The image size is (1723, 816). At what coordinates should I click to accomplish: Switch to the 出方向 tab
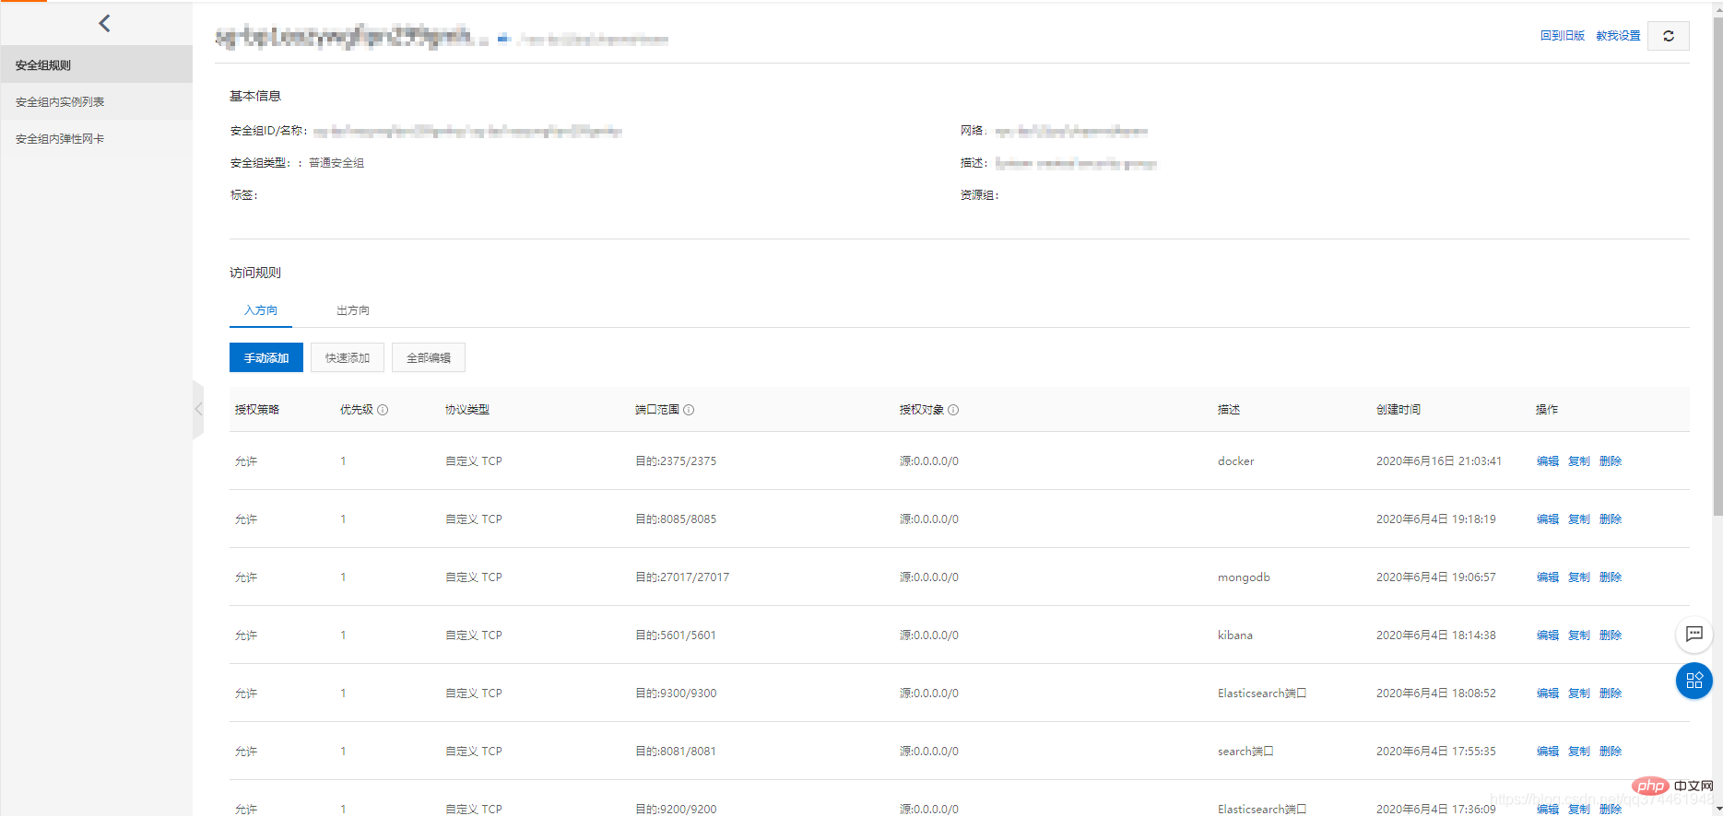[x=353, y=310]
